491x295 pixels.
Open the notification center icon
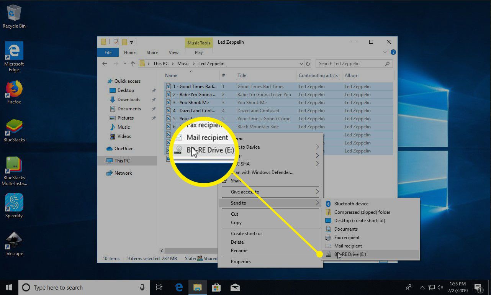pyautogui.click(x=478, y=287)
